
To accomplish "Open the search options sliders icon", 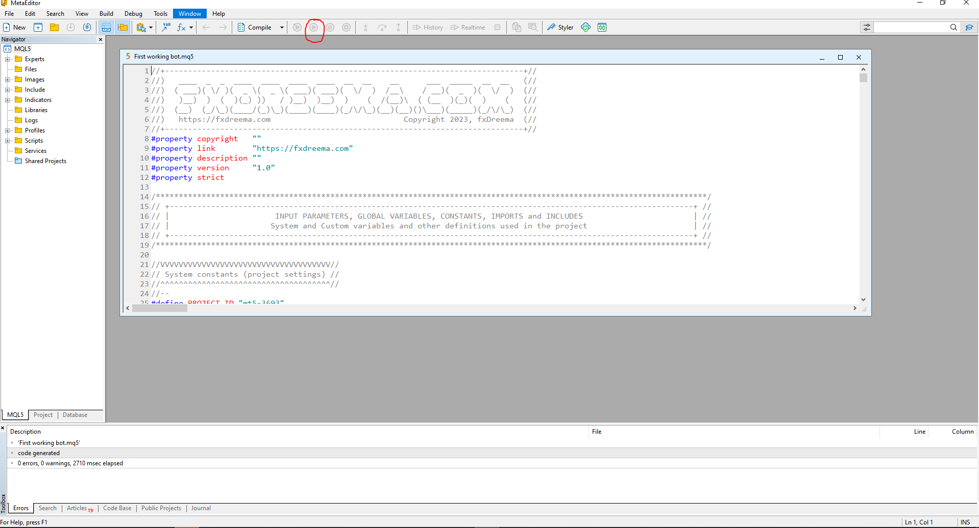I will coord(867,28).
